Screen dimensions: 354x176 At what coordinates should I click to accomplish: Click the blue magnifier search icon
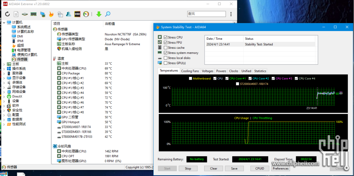[108, 14]
